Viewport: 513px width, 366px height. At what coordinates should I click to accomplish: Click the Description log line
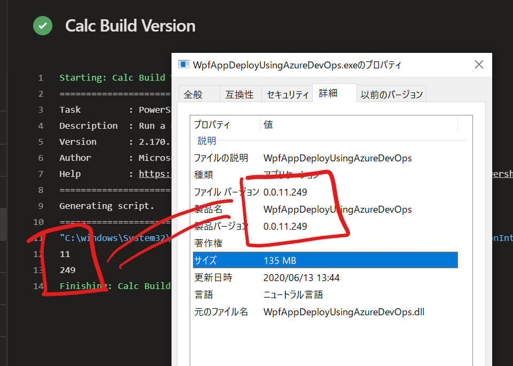point(115,126)
